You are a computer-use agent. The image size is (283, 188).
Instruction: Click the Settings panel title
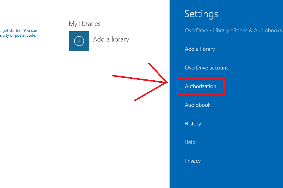201,14
